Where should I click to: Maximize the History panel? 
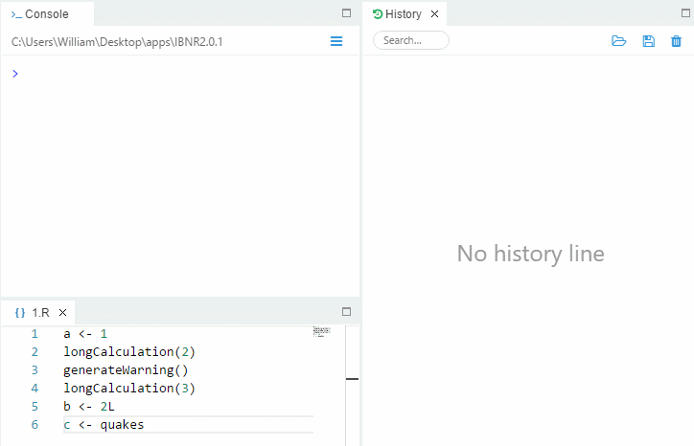686,13
